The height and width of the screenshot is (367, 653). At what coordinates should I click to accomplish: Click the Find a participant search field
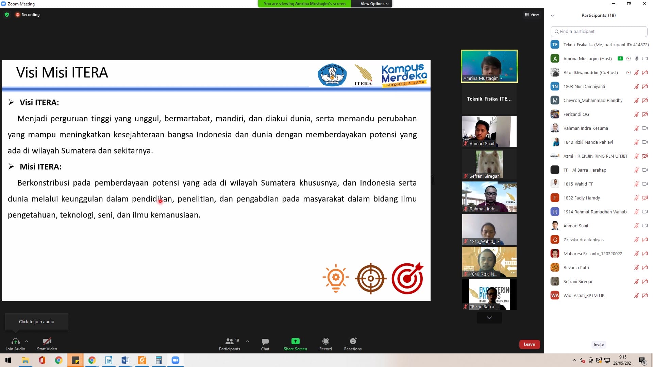click(x=599, y=31)
